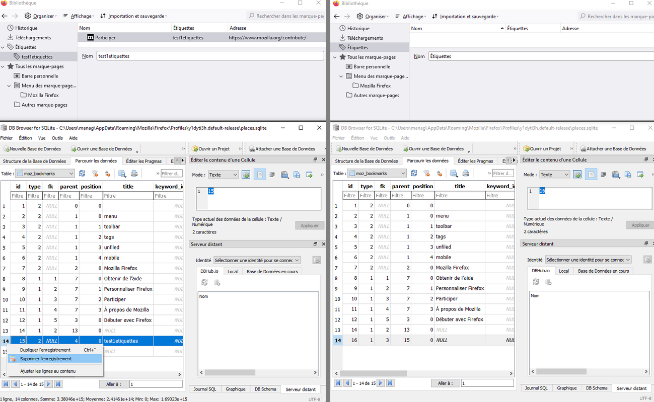Collapse Menu des marque-pages node in right Library
Image resolution: width=654 pixels, height=402 pixels.
(x=341, y=76)
